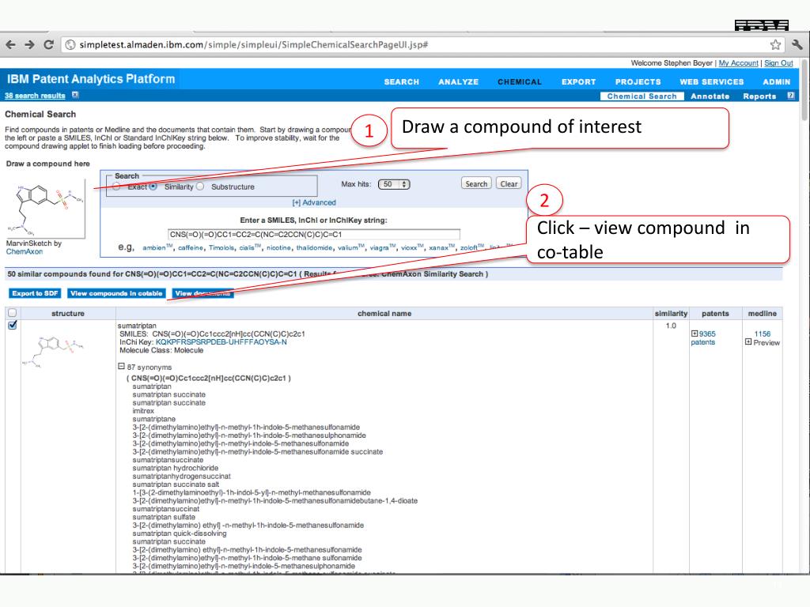This screenshot has width=810, height=607.
Task: Bookmark this page with the star icon
Action: (775, 45)
